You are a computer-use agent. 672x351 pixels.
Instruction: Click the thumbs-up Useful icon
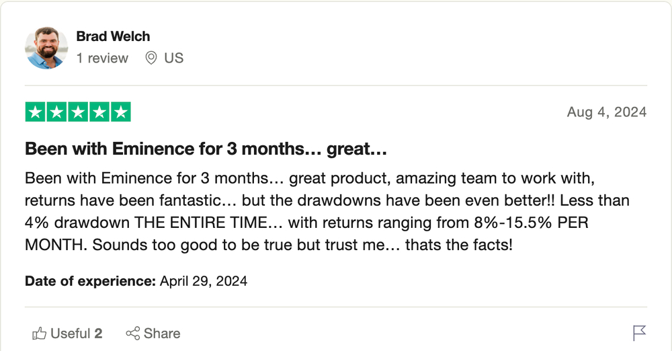point(39,334)
